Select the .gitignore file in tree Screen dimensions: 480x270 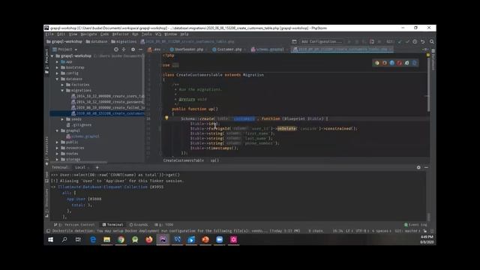(x=79, y=125)
